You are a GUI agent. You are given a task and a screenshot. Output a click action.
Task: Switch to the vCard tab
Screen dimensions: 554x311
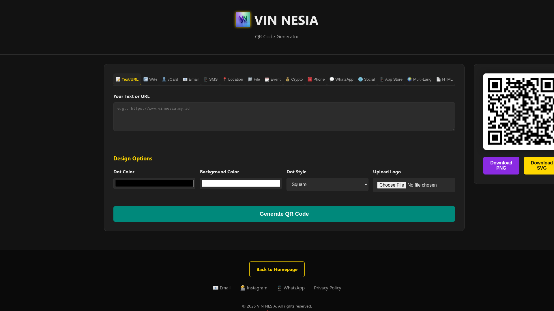(x=170, y=79)
